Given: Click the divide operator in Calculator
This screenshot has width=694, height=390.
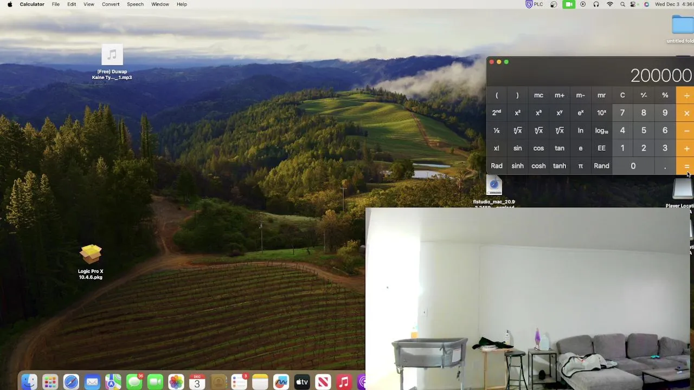Looking at the screenshot, I should 685,95.
